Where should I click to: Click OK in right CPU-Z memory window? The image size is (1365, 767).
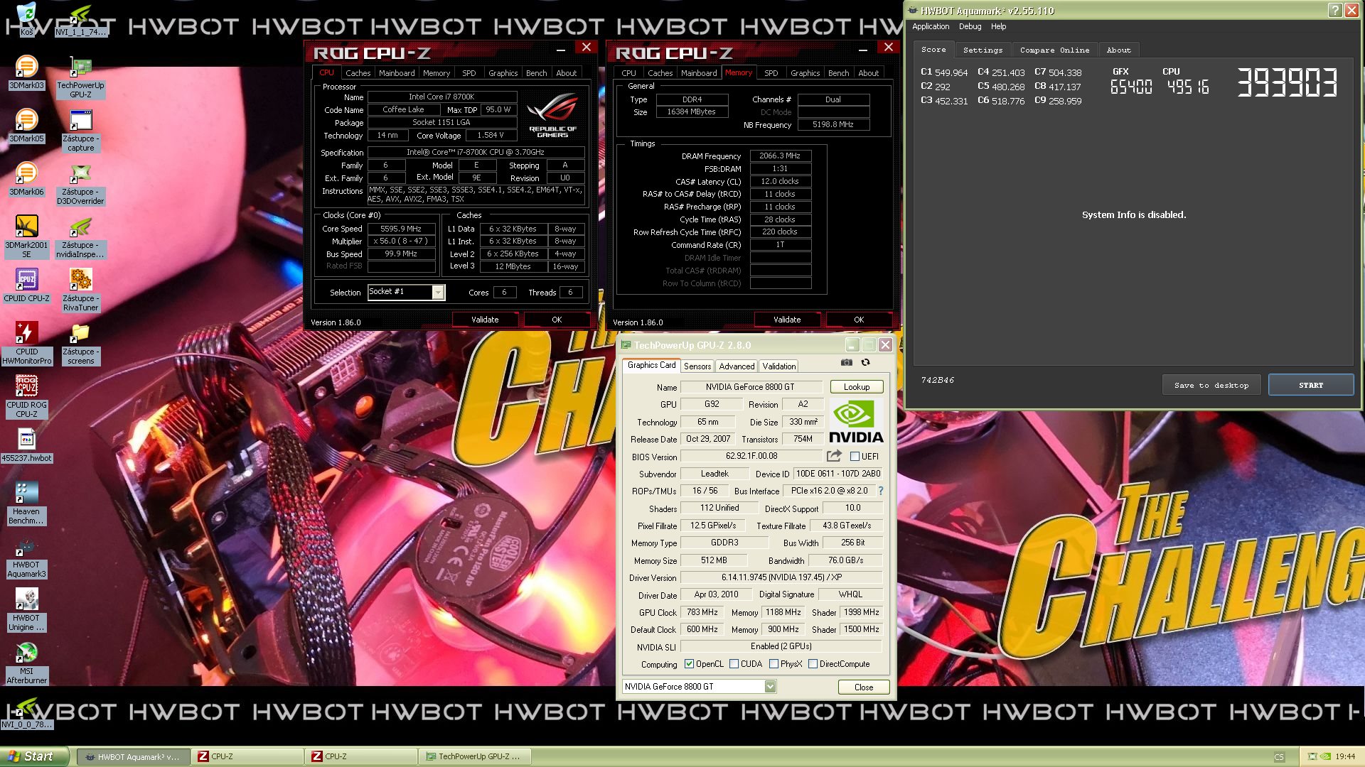pos(858,320)
